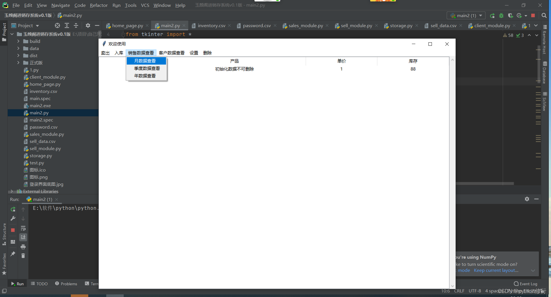The image size is (551, 297).
Task: Open the Remote Host side panel
Action: [x=545, y=39]
